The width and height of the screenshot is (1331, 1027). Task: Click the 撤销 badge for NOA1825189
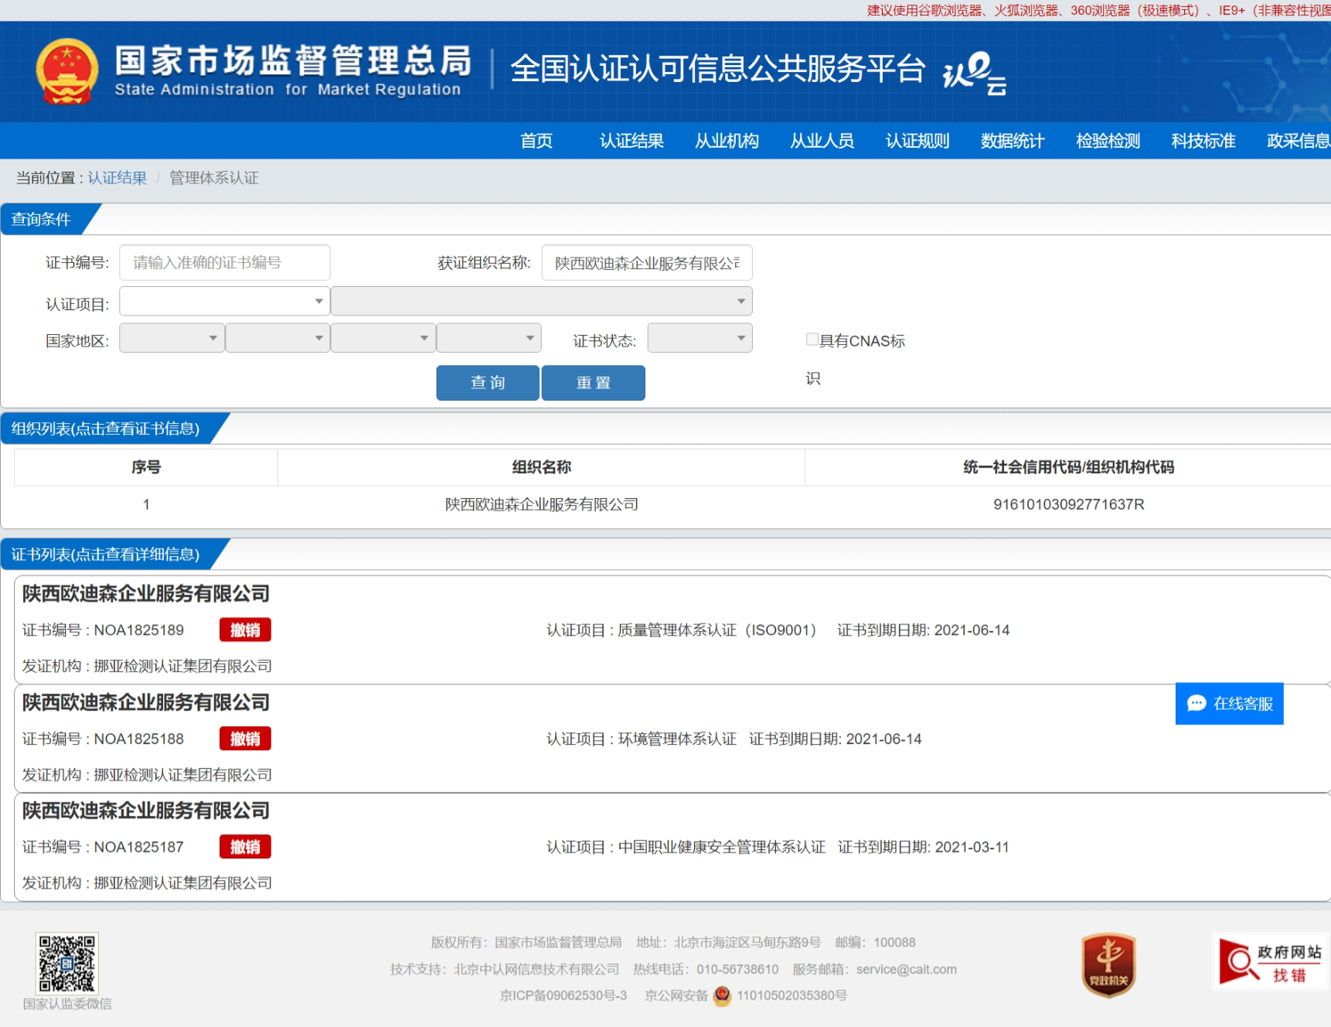[245, 630]
